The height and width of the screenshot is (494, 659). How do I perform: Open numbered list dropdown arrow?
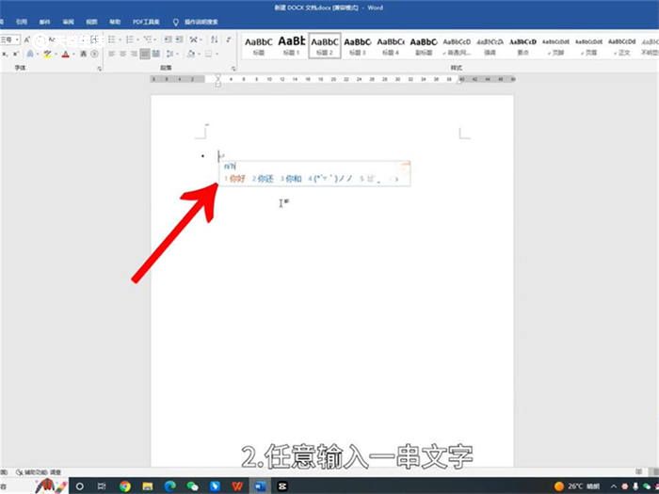pyautogui.click(x=137, y=40)
